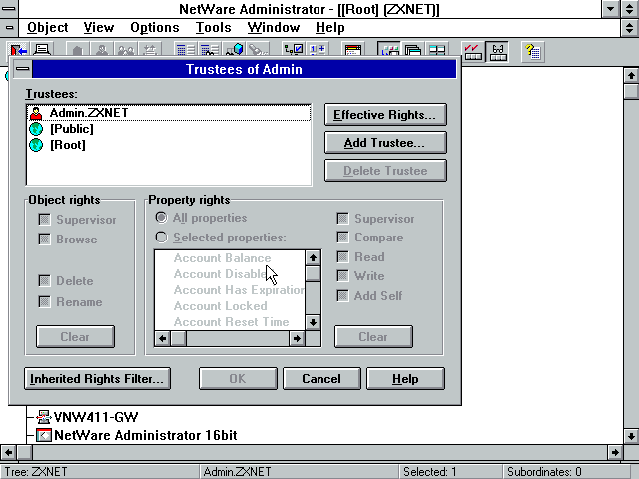Select the All properties radio button
The width and height of the screenshot is (639, 479).
(x=161, y=218)
